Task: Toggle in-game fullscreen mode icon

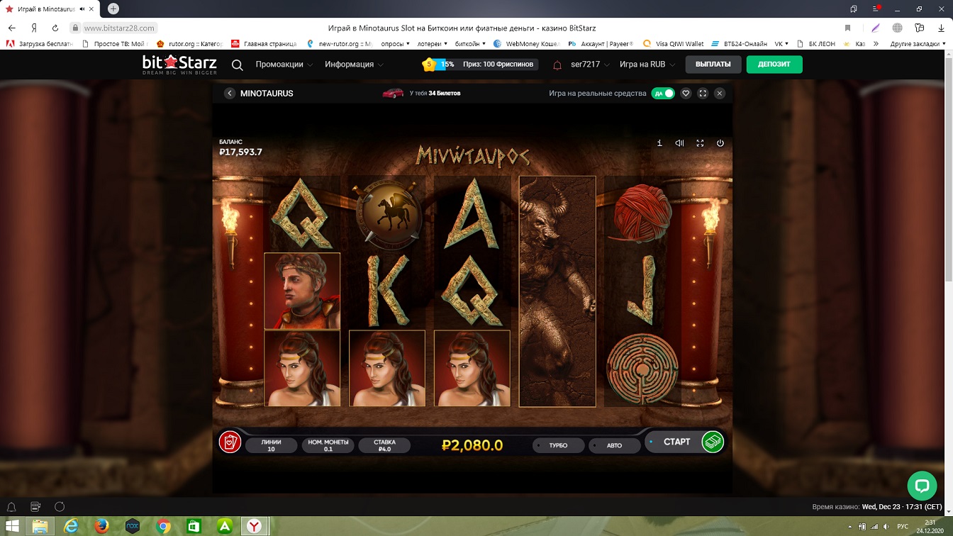Action: 700,143
